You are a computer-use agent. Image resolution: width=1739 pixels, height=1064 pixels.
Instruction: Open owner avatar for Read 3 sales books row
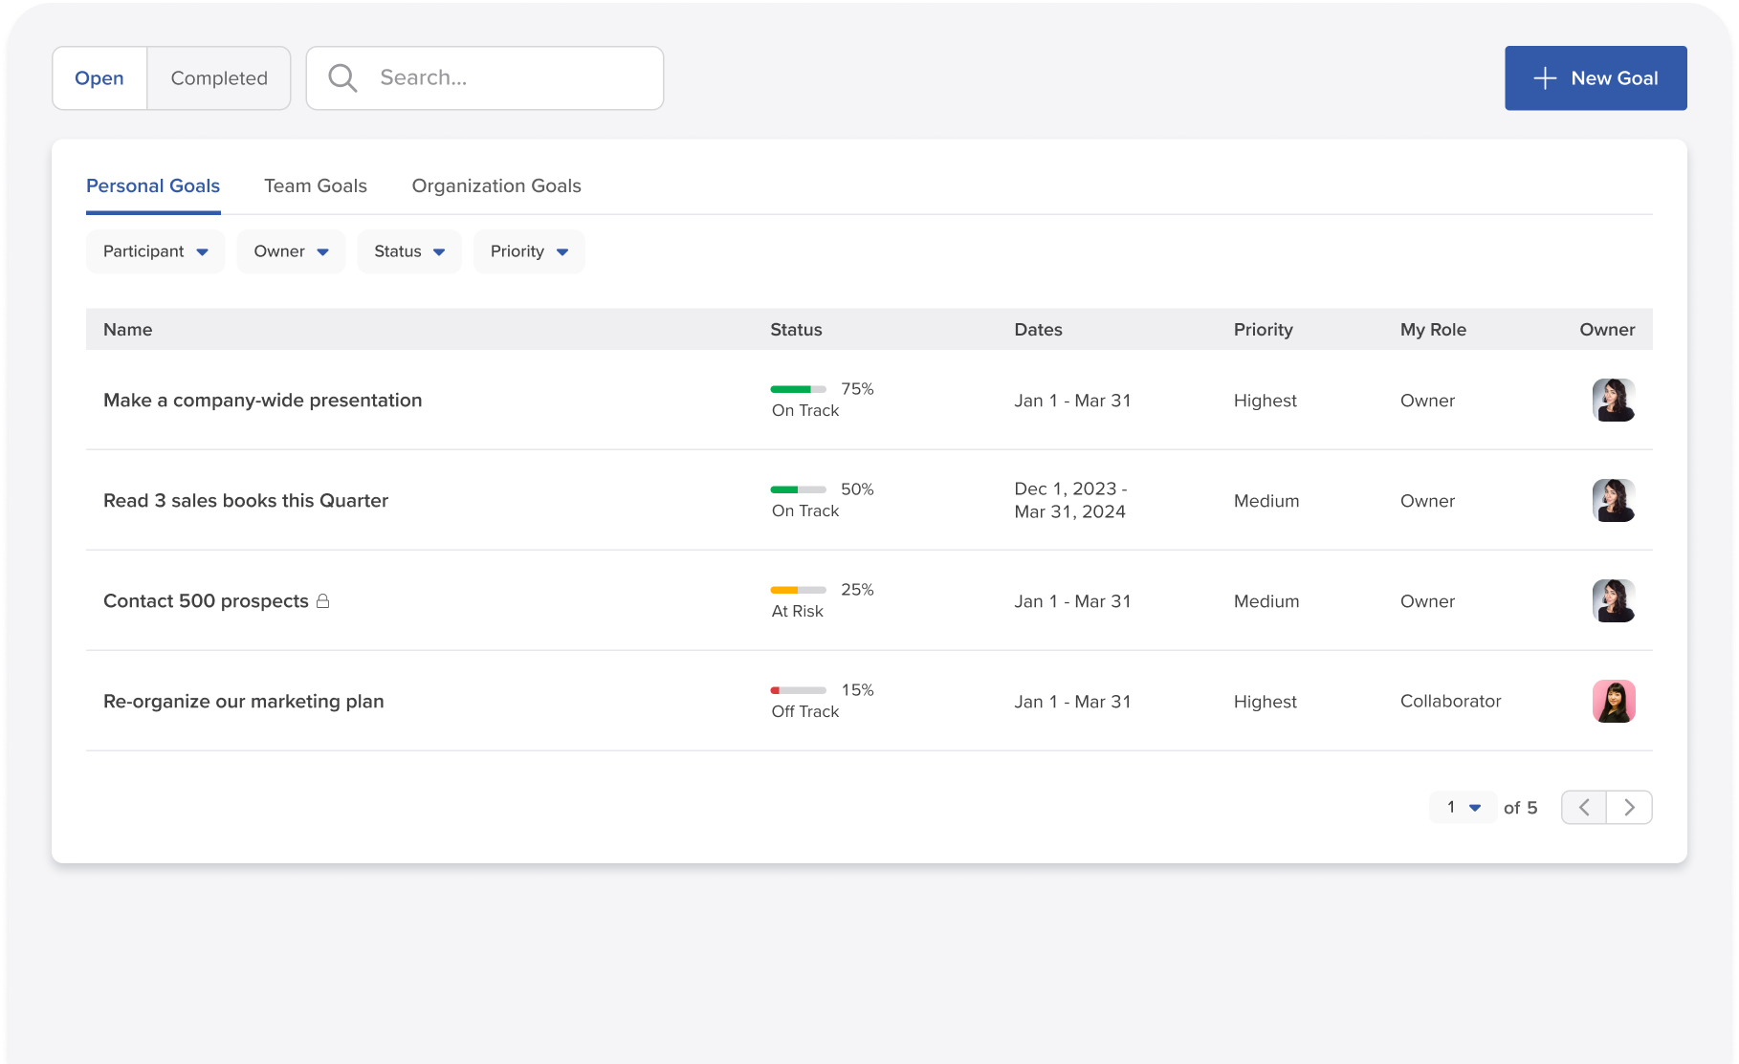1614,500
